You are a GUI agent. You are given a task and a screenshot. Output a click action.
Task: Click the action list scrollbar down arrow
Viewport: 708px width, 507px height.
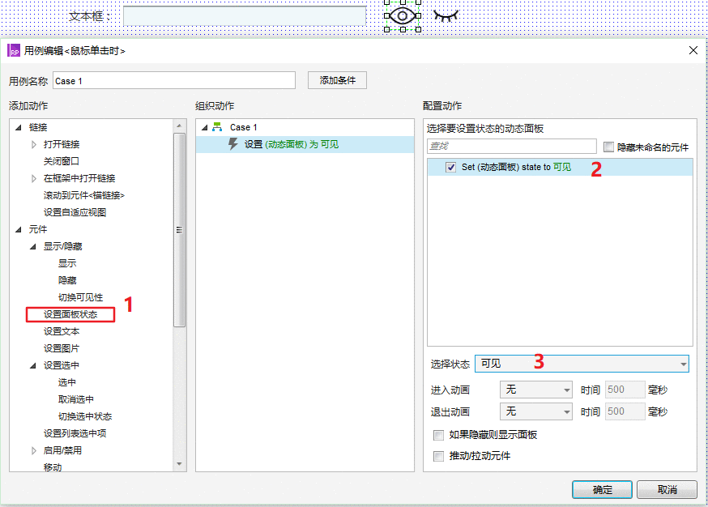179,464
